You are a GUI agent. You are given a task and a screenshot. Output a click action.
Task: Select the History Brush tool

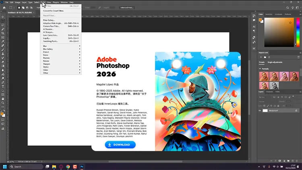click(3, 58)
